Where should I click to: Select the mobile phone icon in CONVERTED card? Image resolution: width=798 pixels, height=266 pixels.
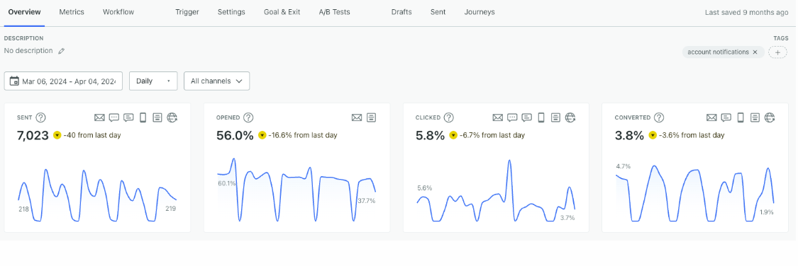click(x=741, y=117)
